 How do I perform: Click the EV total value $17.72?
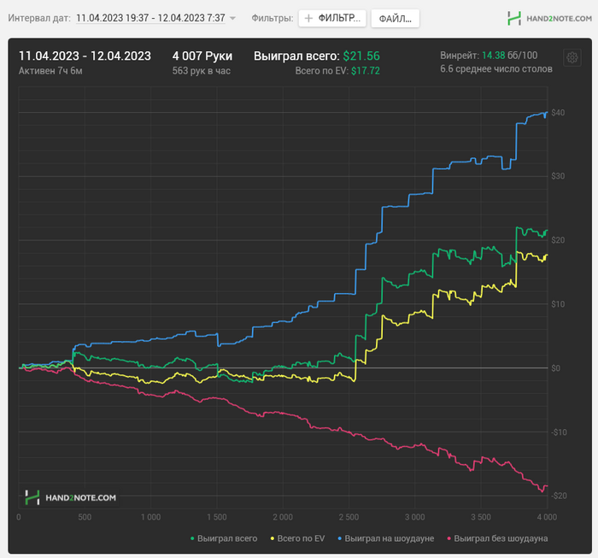[x=366, y=71]
